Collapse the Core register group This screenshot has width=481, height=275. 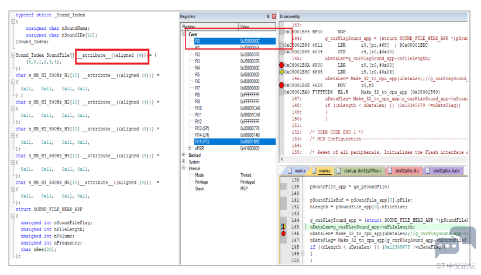pyautogui.click(x=183, y=34)
